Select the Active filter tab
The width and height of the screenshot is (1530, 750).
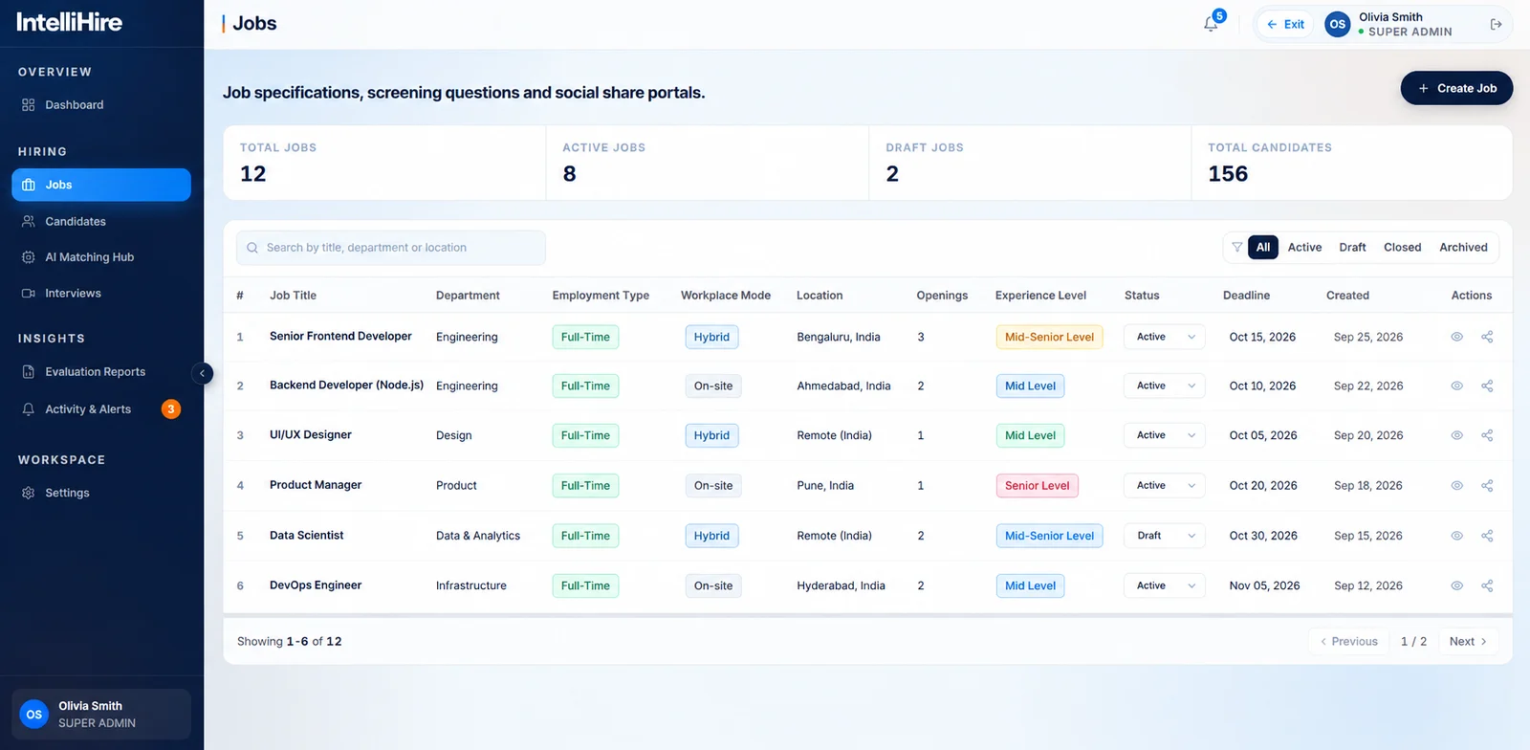coord(1304,248)
